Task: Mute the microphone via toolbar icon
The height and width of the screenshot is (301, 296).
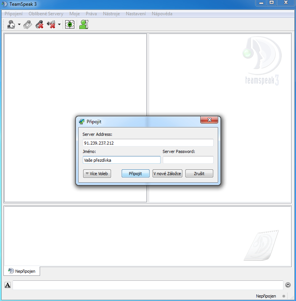Action: 39,25
